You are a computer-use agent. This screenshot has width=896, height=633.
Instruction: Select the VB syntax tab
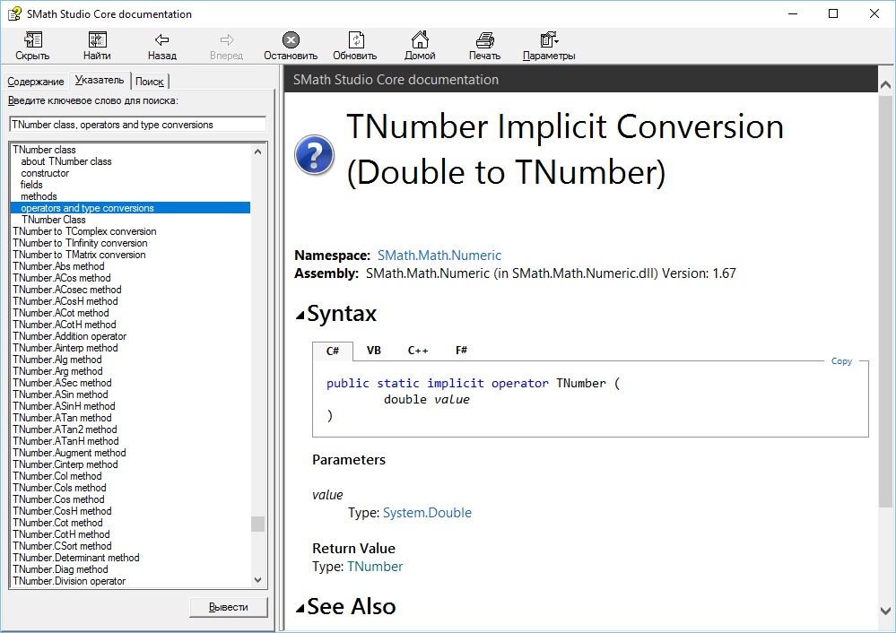tap(373, 351)
